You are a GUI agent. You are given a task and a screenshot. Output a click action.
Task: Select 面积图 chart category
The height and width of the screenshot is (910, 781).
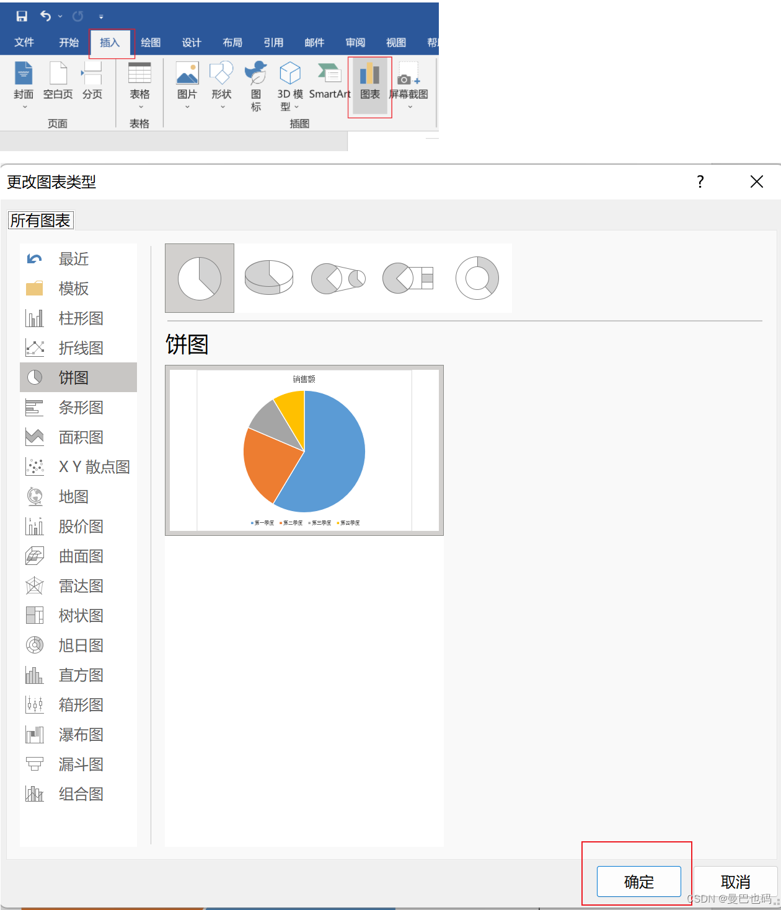click(x=79, y=437)
